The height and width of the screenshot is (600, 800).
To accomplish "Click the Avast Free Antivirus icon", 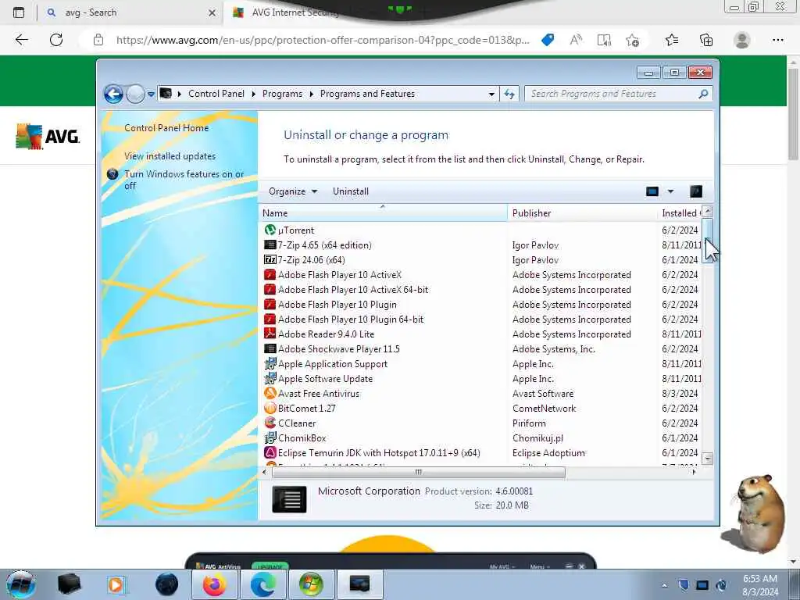I will coord(270,394).
